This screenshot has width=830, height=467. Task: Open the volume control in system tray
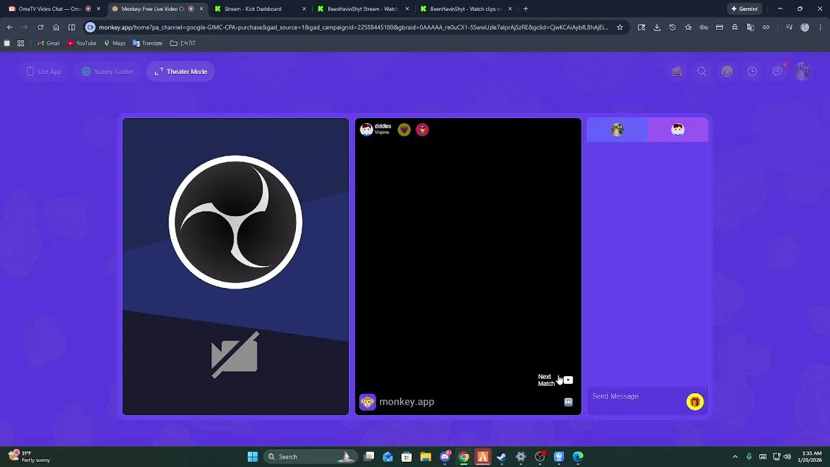click(x=787, y=457)
